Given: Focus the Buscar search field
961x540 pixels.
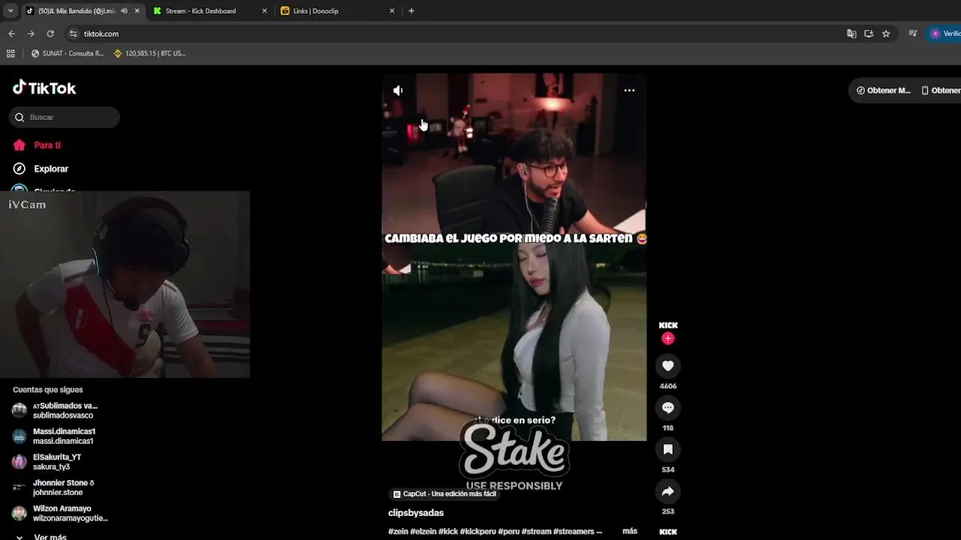Looking at the screenshot, I should [x=65, y=117].
